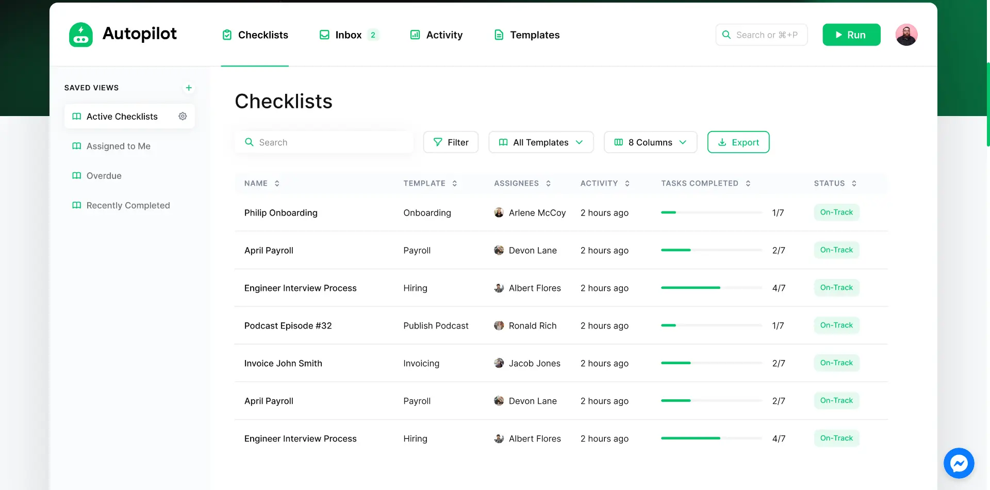This screenshot has width=990, height=490.
Task: Go to the Templates tab
Action: pyautogui.click(x=526, y=35)
